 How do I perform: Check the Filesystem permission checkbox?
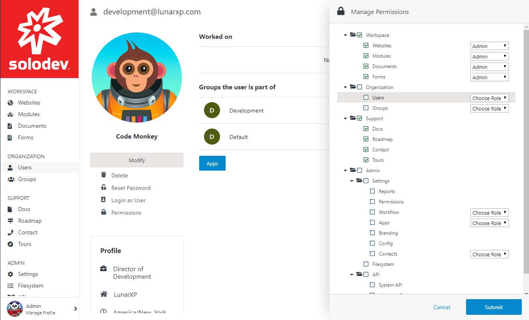(x=366, y=264)
